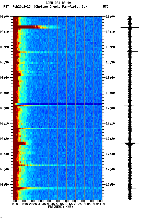
Task: Click the "08:30" PST time label
Action: pyautogui.click(x=4, y=62)
